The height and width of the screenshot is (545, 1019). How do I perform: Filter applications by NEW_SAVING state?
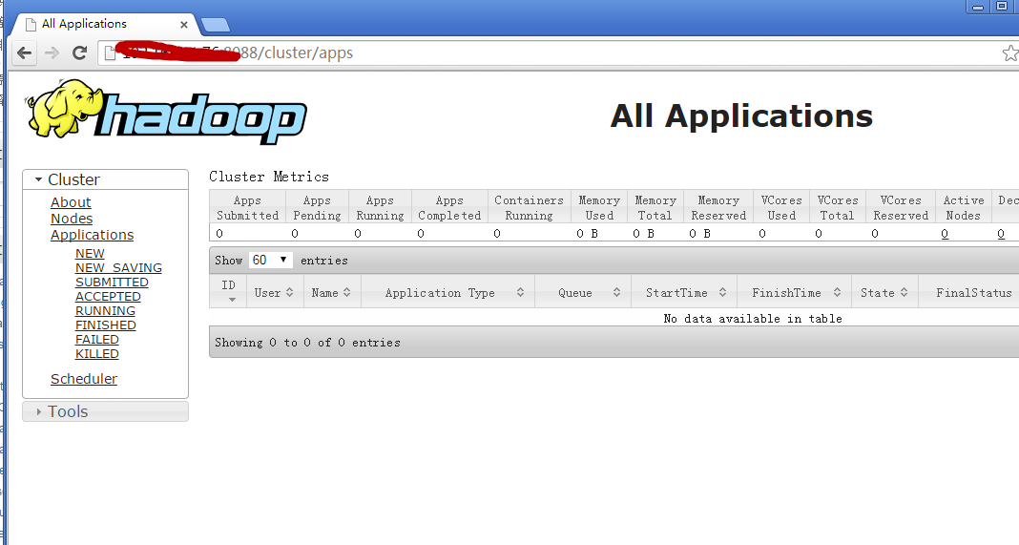118,268
